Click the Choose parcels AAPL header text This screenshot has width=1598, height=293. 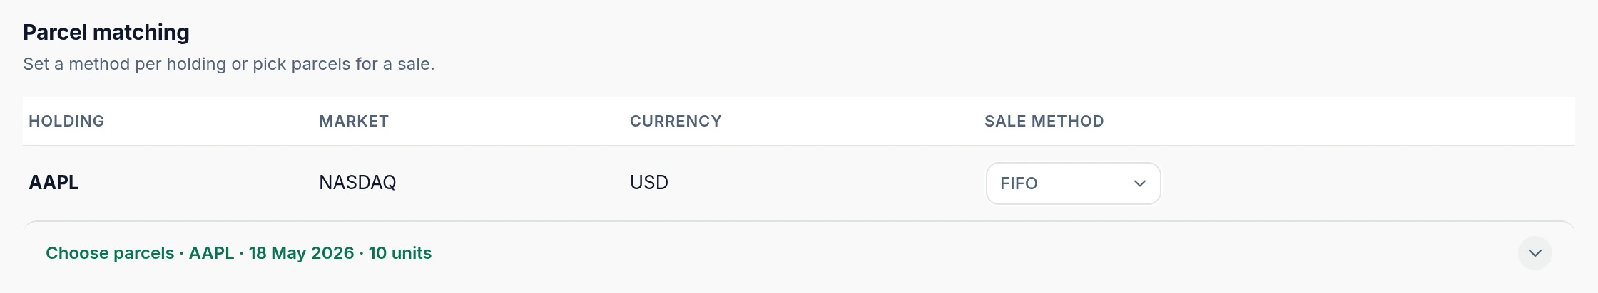point(238,253)
